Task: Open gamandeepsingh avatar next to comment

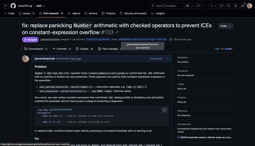Action: point(26,59)
